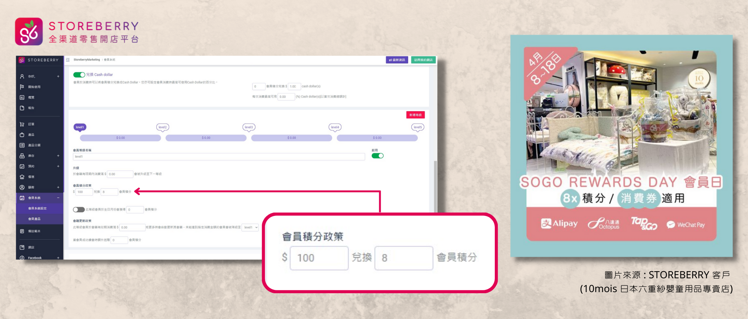This screenshot has height=319, width=748.
Task: Click the chart icon for 概覽
Action: 22,97
